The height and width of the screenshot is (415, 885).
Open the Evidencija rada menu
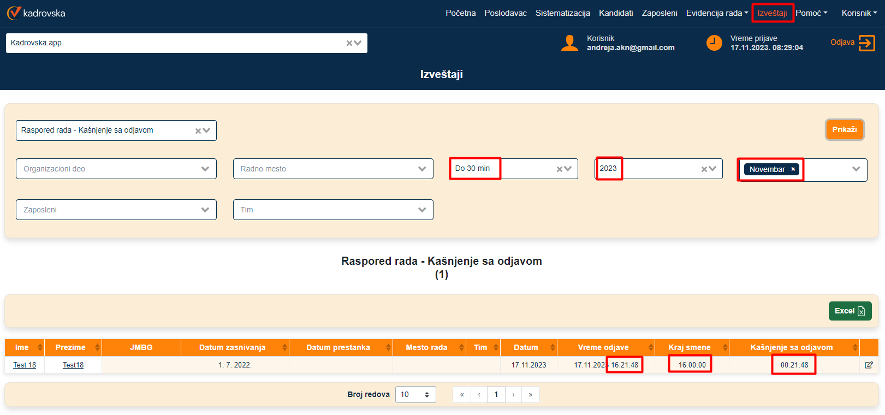pos(717,13)
